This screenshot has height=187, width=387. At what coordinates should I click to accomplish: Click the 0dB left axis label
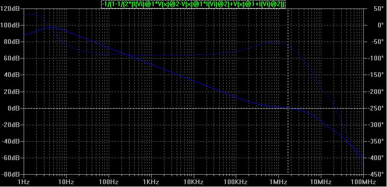point(13,108)
